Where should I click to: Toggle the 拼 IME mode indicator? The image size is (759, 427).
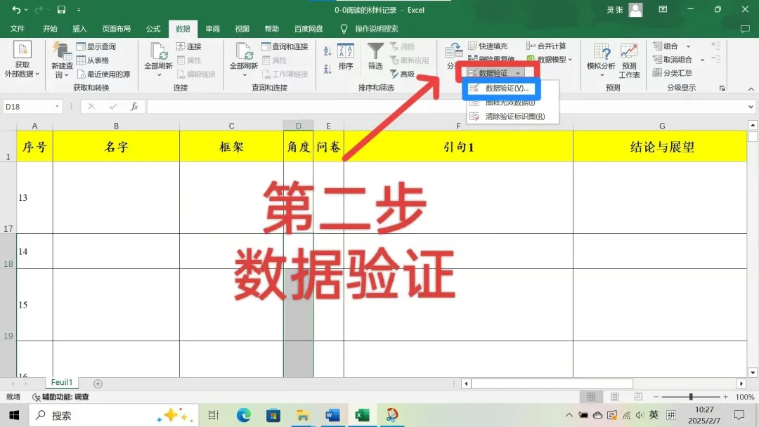pos(671,415)
